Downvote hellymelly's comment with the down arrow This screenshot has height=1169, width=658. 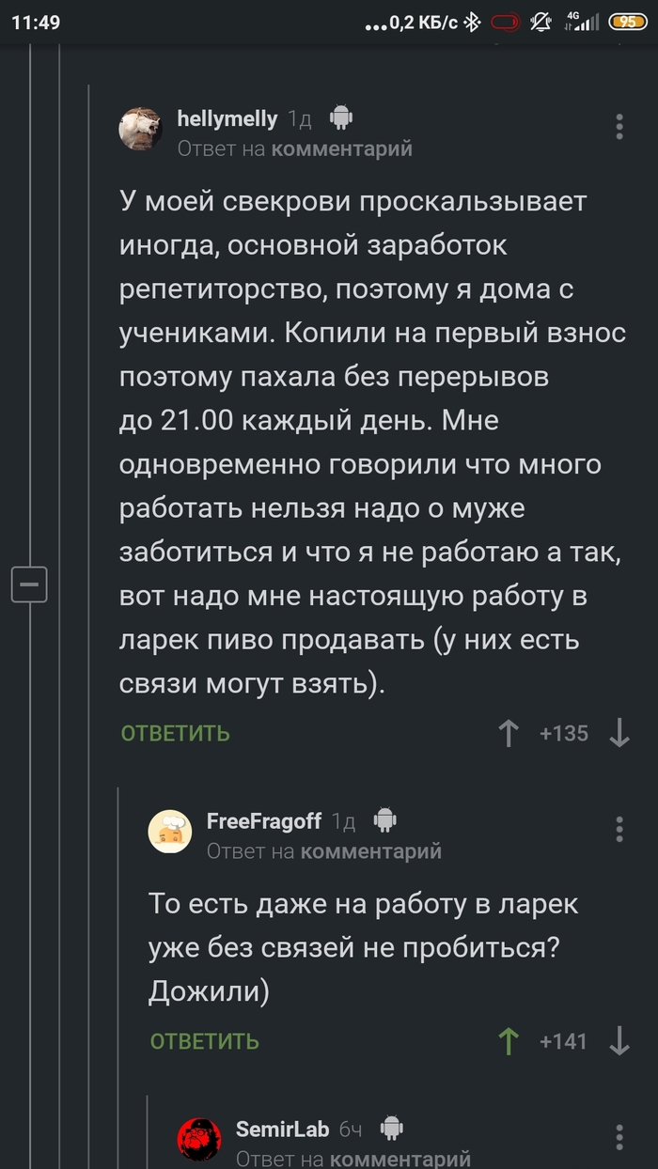(x=618, y=733)
